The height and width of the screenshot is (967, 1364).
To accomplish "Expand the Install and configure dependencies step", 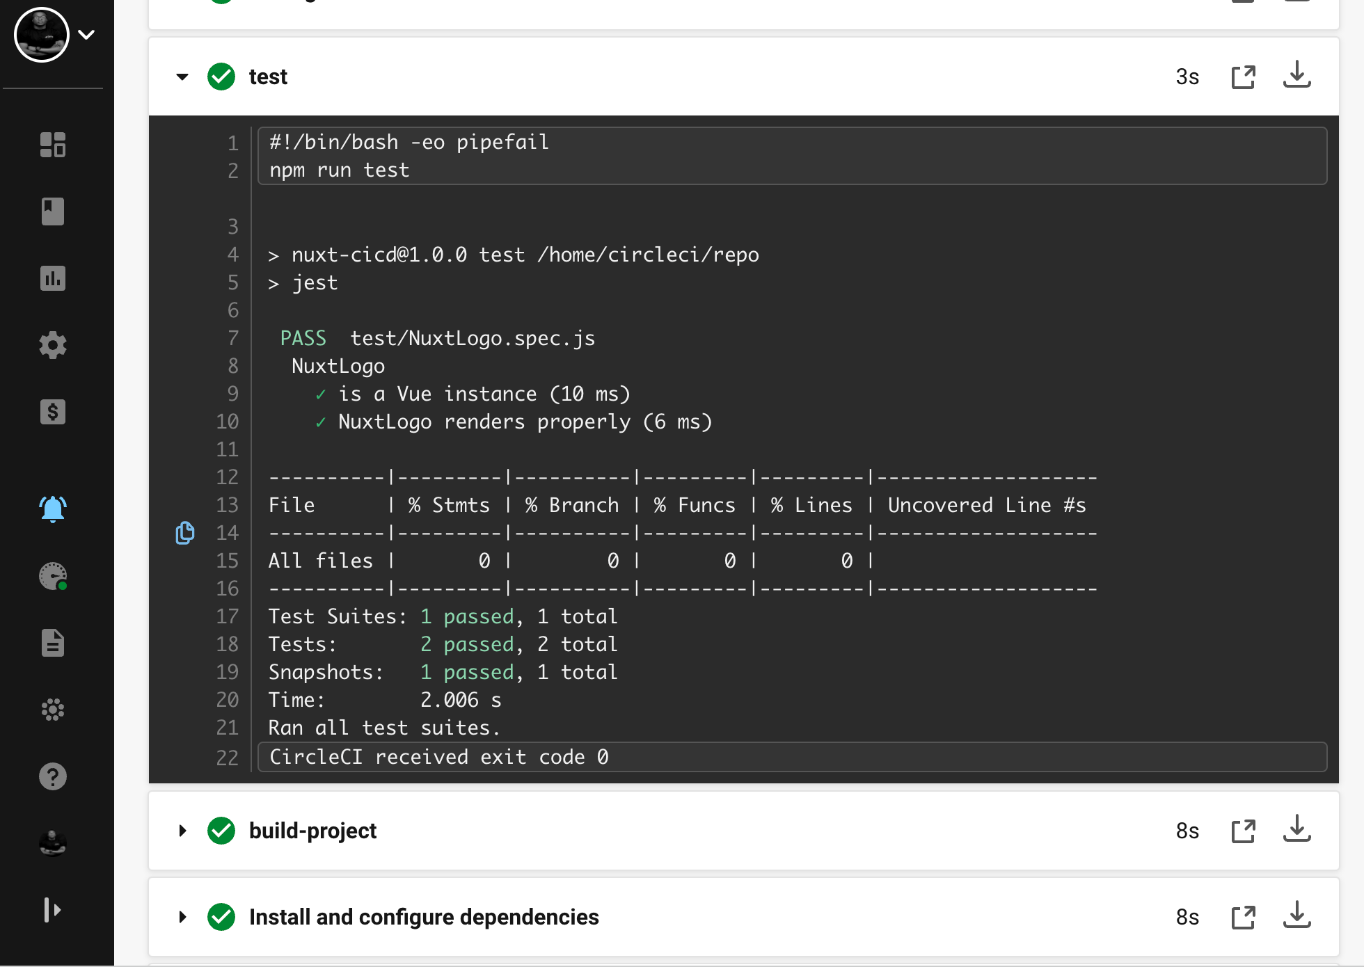I will (x=182, y=917).
